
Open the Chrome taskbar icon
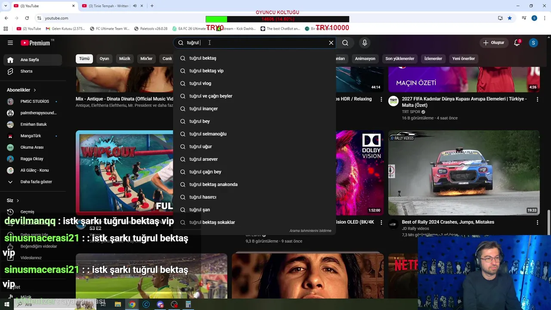point(132,304)
